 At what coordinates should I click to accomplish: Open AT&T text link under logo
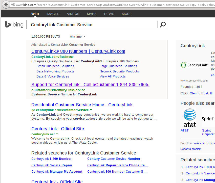coord(184,130)
